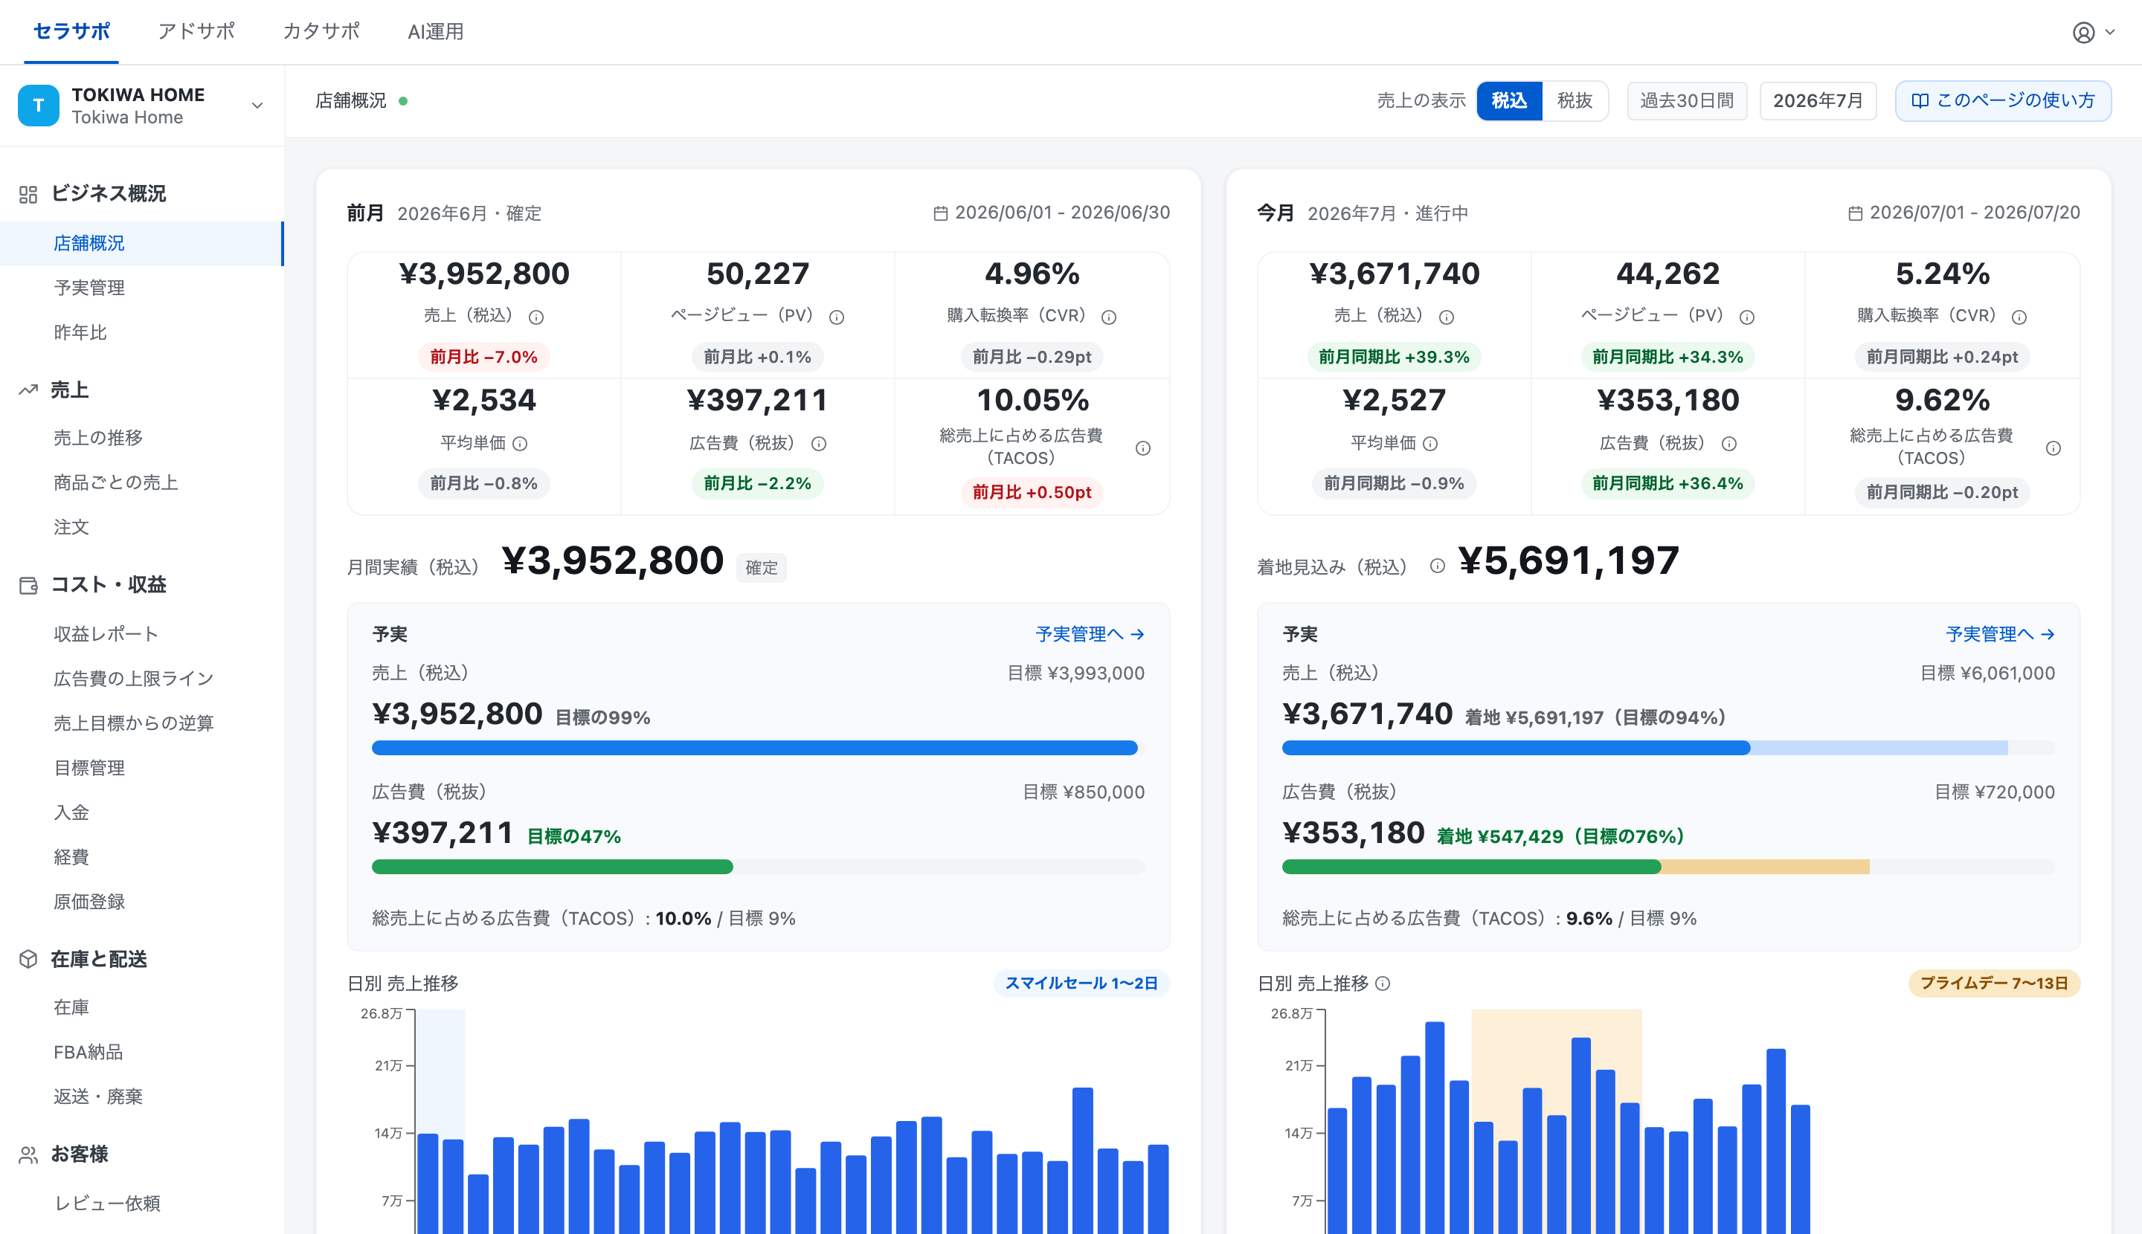Click the user account icon

pyautogui.click(x=2082, y=32)
